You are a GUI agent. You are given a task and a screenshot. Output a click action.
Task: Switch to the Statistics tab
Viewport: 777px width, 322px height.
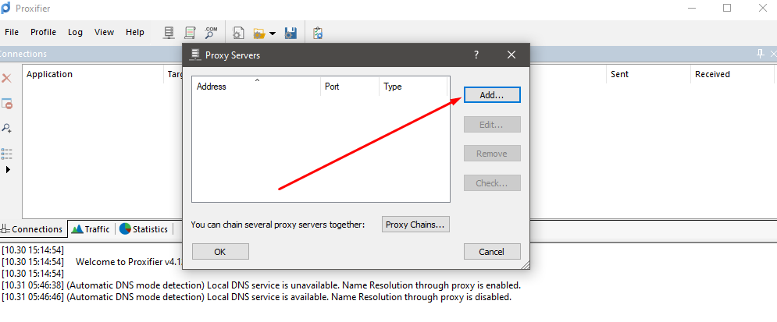point(144,229)
